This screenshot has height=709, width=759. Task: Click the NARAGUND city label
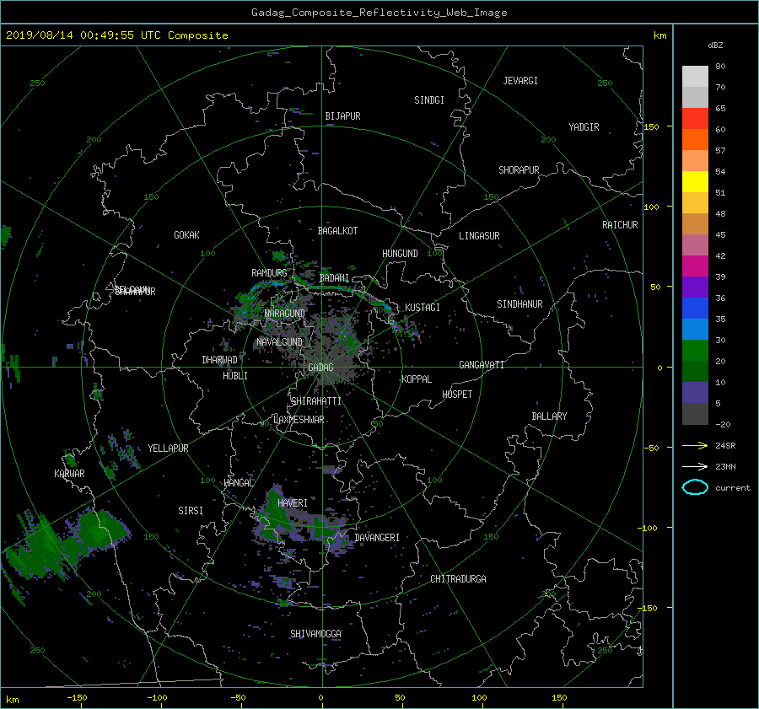coord(285,314)
